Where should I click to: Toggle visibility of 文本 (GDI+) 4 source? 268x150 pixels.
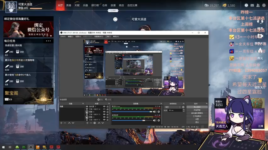click(104, 109)
